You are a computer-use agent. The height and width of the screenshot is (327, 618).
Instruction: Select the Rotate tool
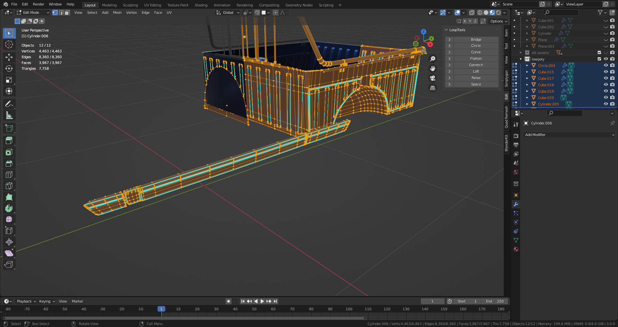9,68
